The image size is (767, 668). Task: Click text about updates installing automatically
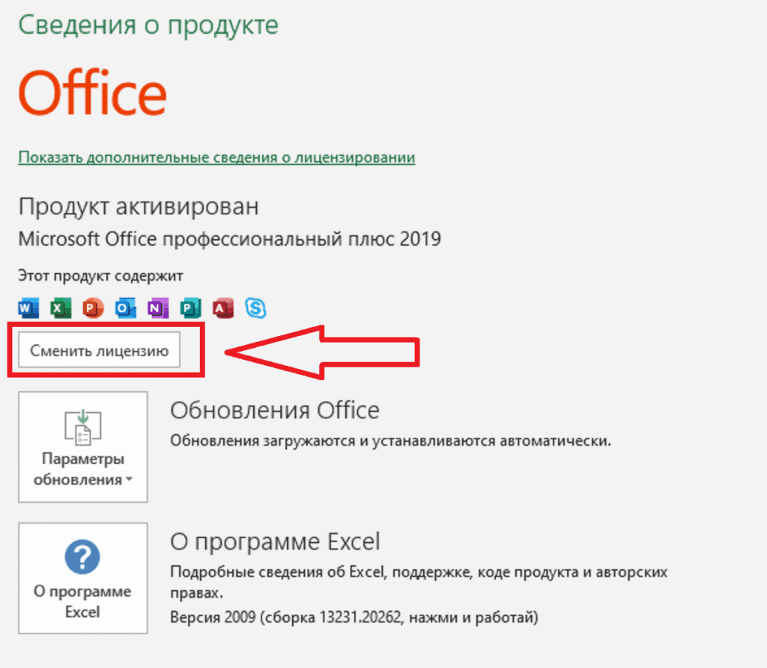(391, 441)
